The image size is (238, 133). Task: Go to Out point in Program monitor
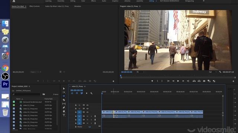pyautogui.click(x=188, y=81)
